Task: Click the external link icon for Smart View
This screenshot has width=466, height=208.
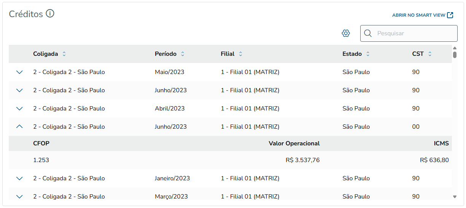Action: [x=450, y=15]
